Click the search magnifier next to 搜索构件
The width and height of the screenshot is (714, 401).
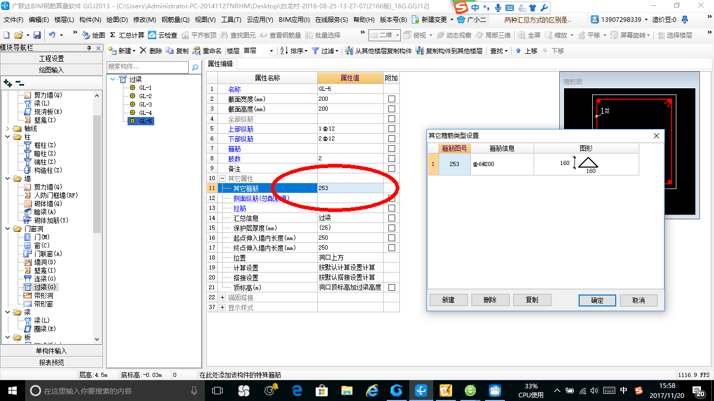tap(194, 67)
